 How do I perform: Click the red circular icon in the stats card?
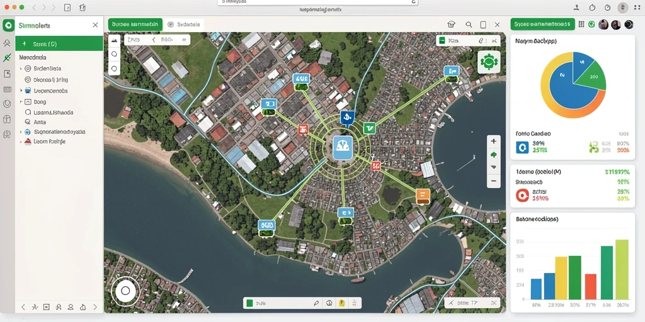pos(522,195)
